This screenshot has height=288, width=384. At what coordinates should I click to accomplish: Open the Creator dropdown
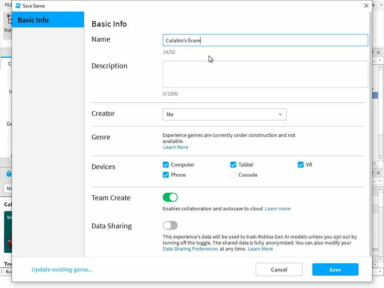click(x=224, y=114)
